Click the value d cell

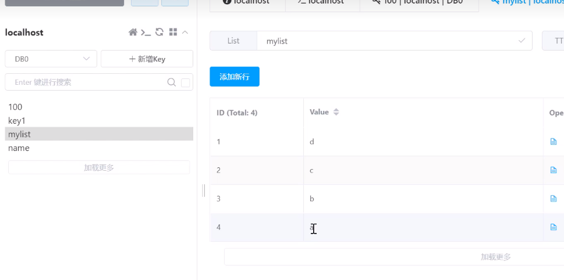[423, 141]
